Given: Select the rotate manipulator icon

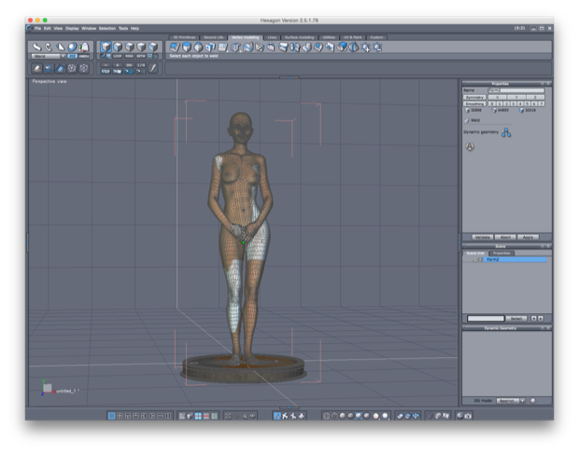Looking at the screenshot, I should (x=49, y=47).
